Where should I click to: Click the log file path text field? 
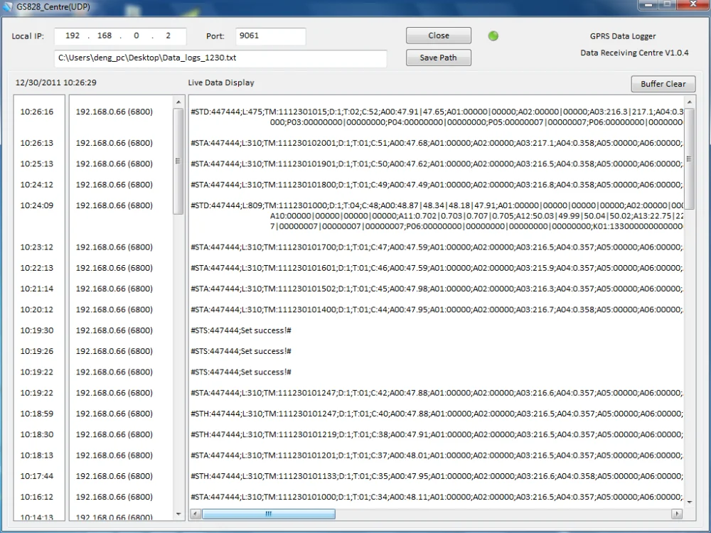(x=220, y=58)
